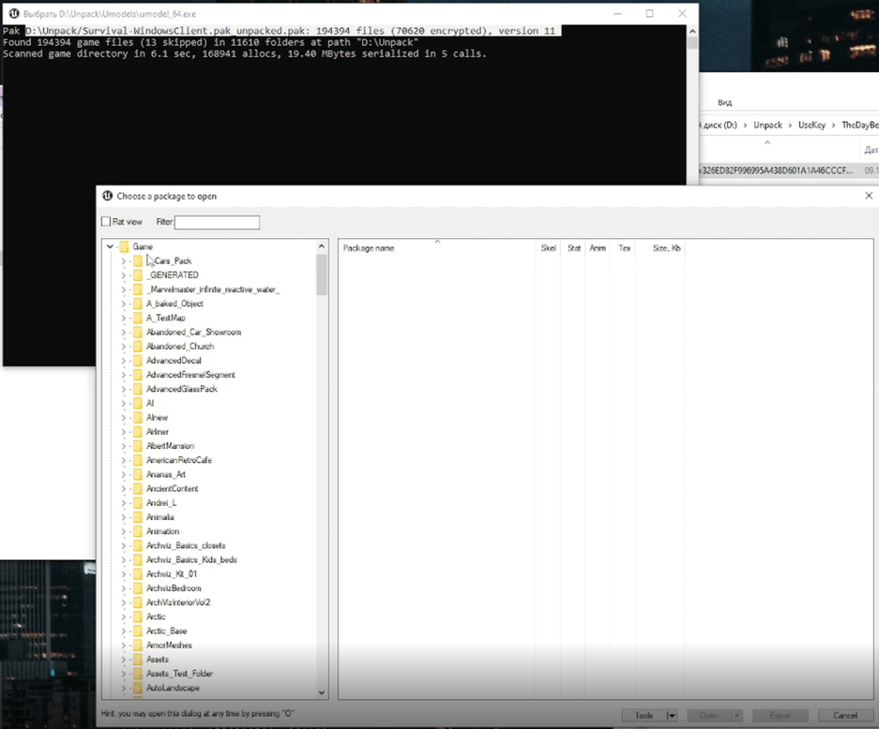Click the Animalia folder icon

point(137,517)
